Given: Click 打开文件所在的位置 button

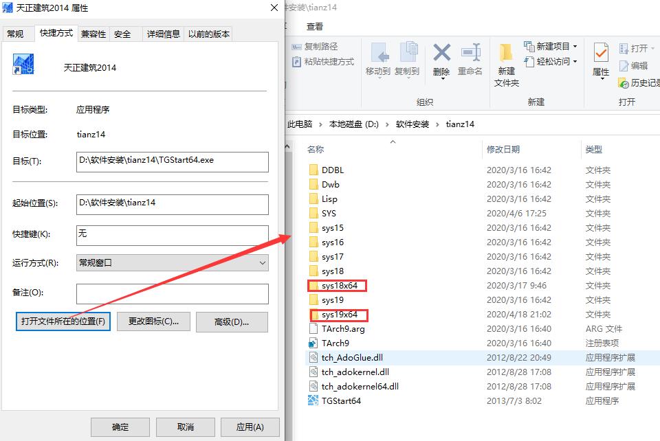Looking at the screenshot, I should point(63,321).
